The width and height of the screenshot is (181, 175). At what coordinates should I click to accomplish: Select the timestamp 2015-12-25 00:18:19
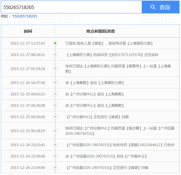[x=28, y=131]
